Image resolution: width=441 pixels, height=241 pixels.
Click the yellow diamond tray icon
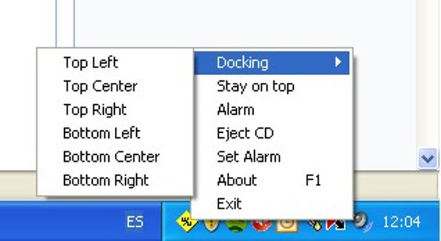(x=185, y=222)
